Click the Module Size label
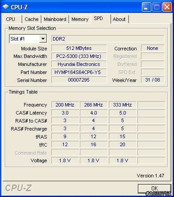This screenshot has width=174, height=197. [x=34, y=49]
